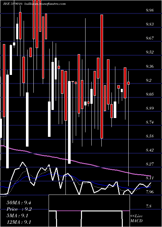Click the 8.74 price axis label
Screen dimensions: 162x227
pos(150,122)
